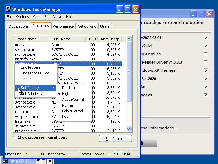Toggle the checkbox in the 'weaks' row

click(206, 95)
